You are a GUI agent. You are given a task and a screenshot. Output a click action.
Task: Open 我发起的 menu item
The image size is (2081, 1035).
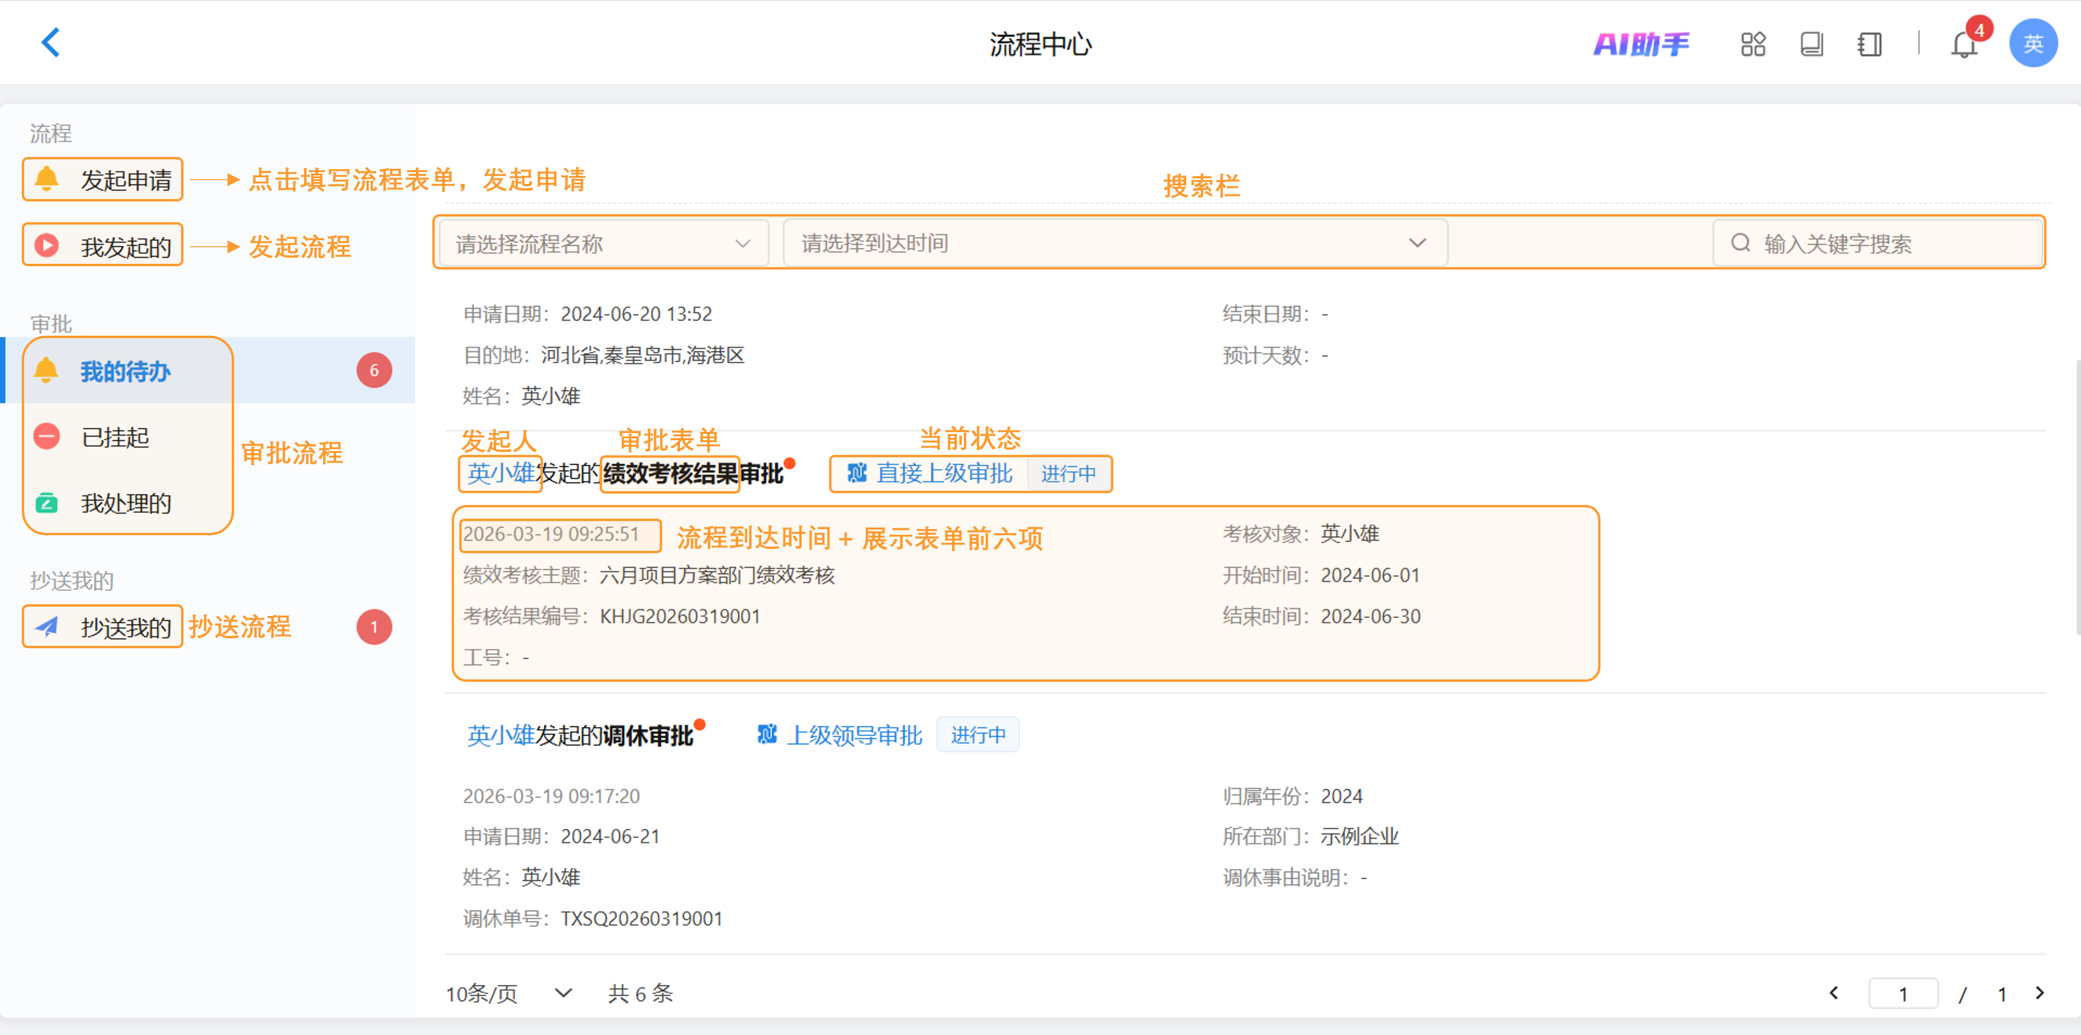tap(125, 246)
